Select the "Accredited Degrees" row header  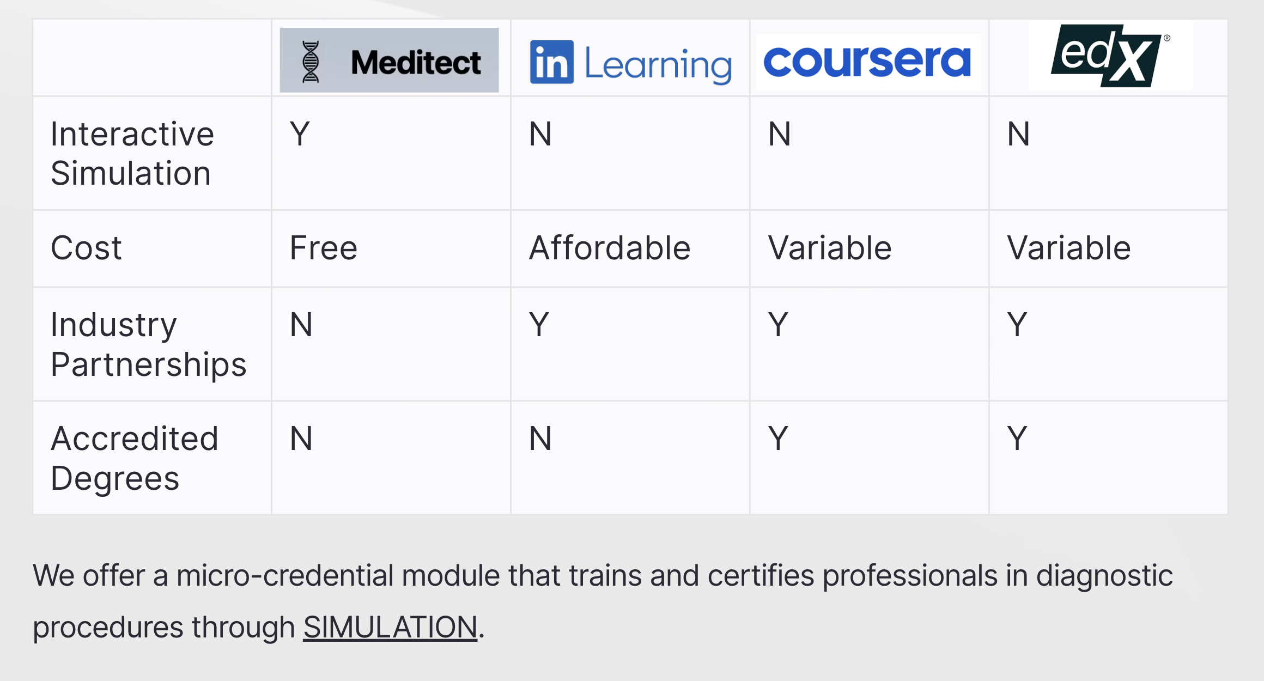[x=134, y=458]
